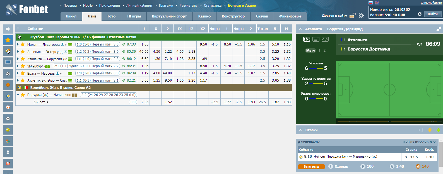Expand the Арсенал — Эстерсунд event row

click(x=18, y=52)
